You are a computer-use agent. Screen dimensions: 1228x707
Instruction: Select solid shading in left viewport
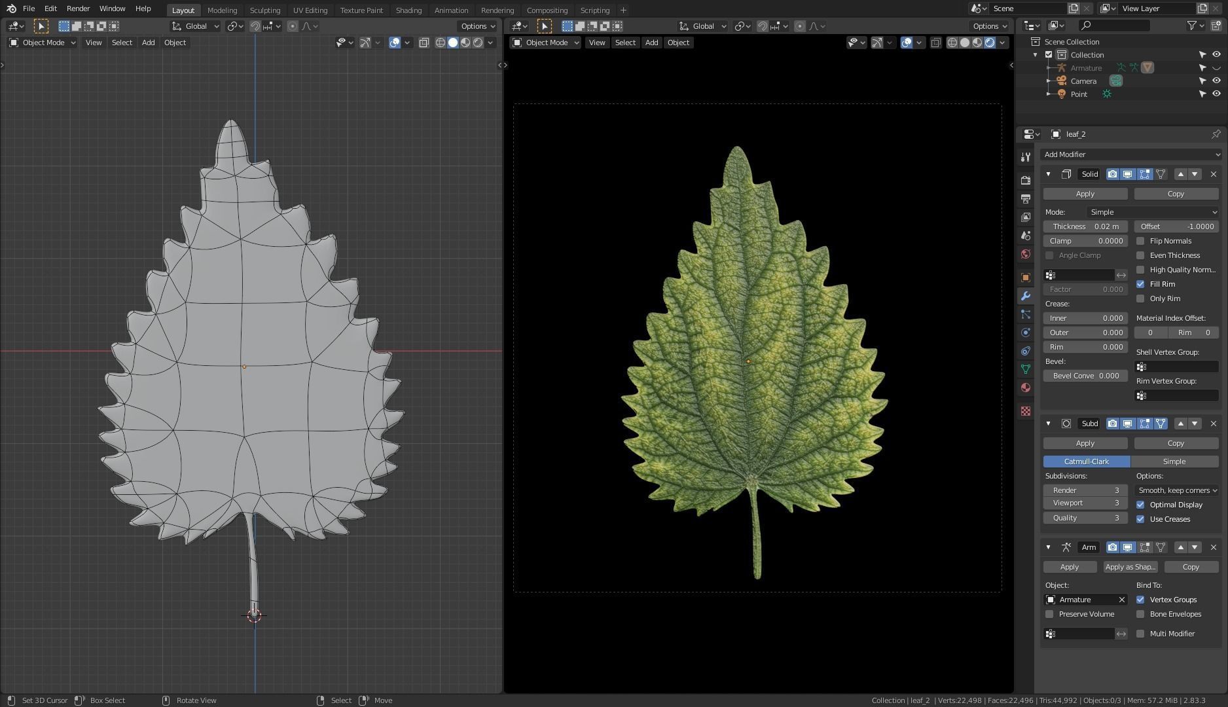[452, 43]
